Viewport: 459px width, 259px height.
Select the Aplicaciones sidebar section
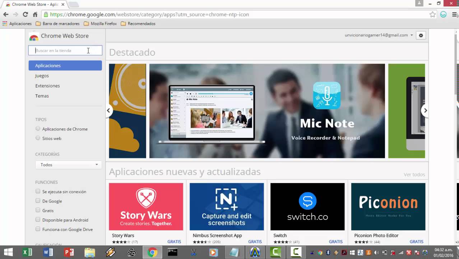click(x=65, y=65)
